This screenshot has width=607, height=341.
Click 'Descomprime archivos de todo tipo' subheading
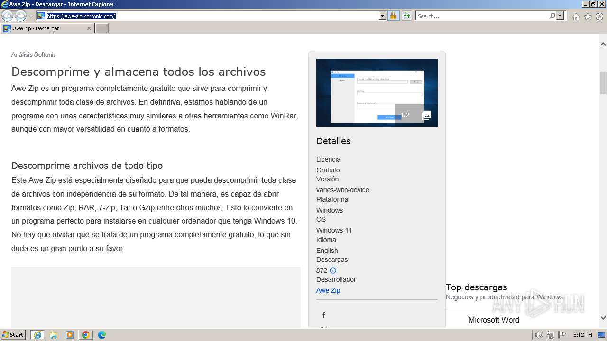tap(87, 166)
